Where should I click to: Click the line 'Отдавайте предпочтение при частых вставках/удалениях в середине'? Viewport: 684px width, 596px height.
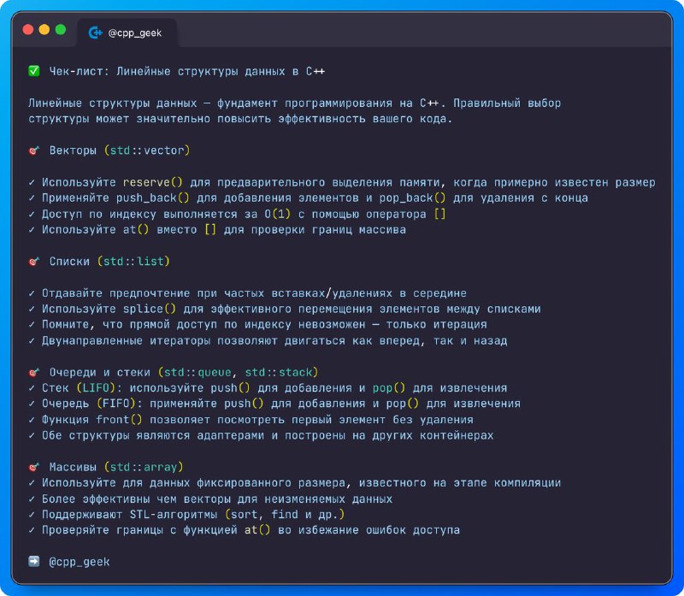254,293
